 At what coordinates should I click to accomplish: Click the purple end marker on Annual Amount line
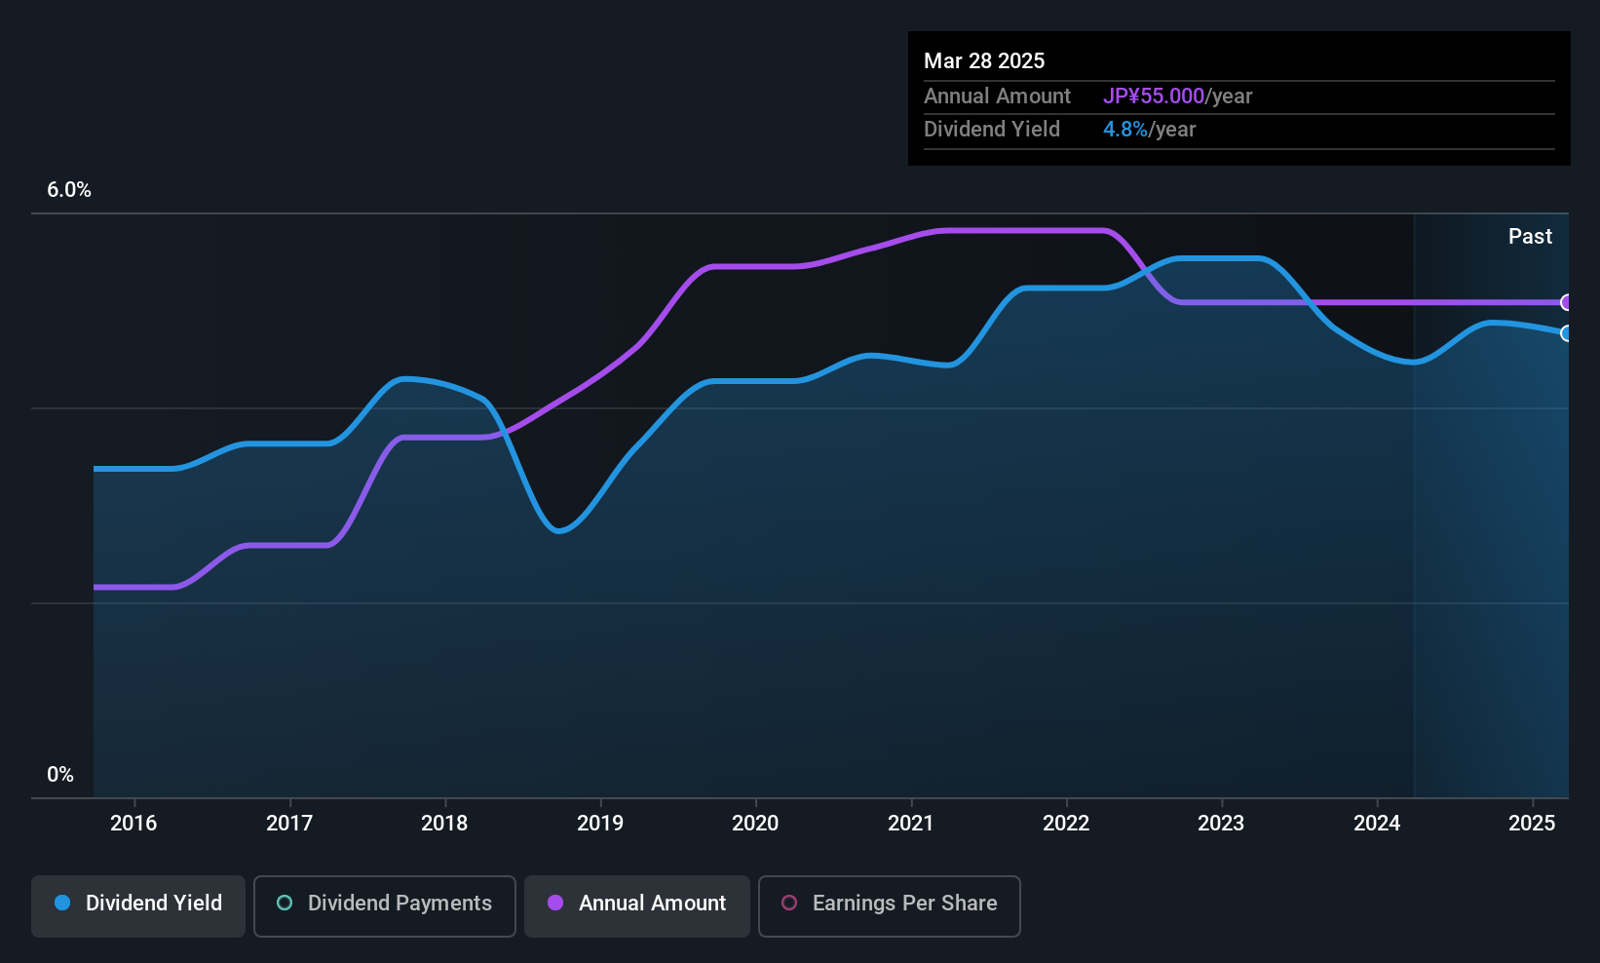(x=1566, y=302)
